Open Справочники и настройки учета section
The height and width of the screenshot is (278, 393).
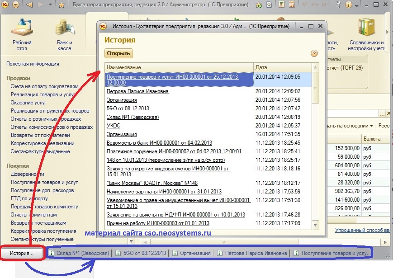366,31
